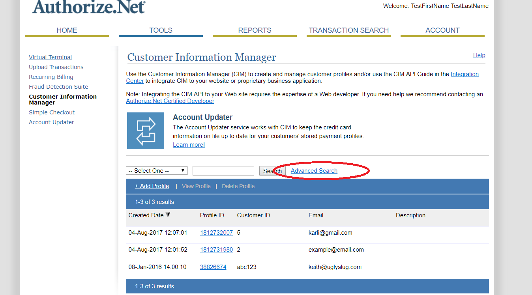This screenshot has width=532, height=295.
Task: Click the search text field
Action: tap(223, 171)
